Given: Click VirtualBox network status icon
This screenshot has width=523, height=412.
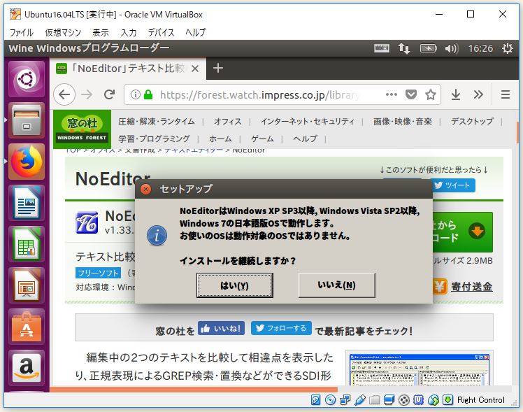Looking at the screenshot, I should (x=345, y=399).
